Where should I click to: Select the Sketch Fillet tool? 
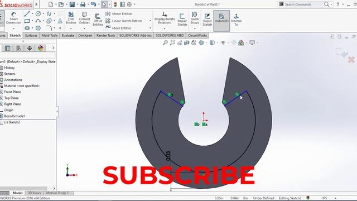coord(49,28)
